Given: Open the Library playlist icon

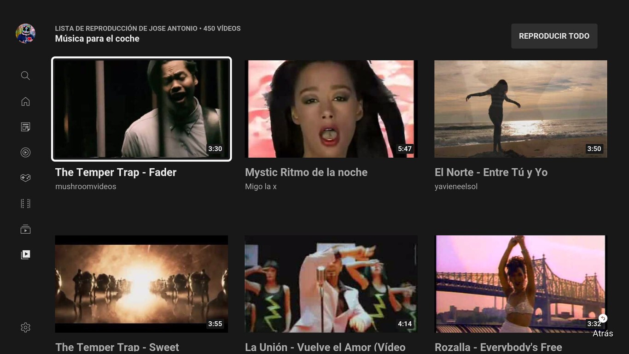Looking at the screenshot, I should tap(25, 254).
